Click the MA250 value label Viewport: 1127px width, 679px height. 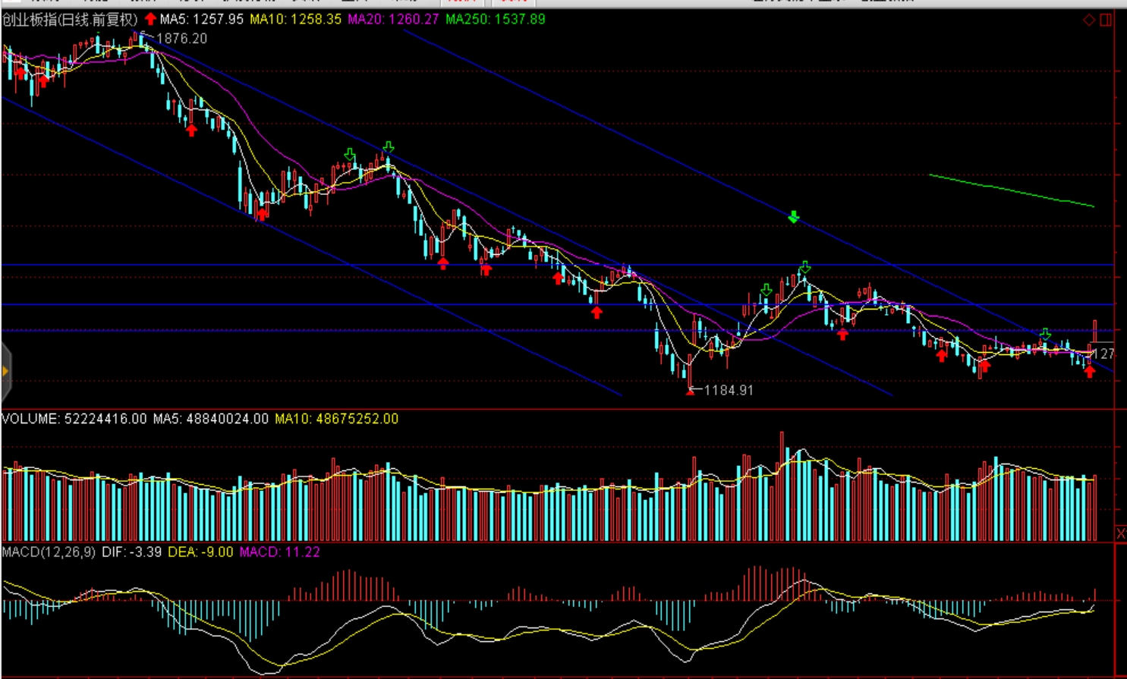[495, 20]
